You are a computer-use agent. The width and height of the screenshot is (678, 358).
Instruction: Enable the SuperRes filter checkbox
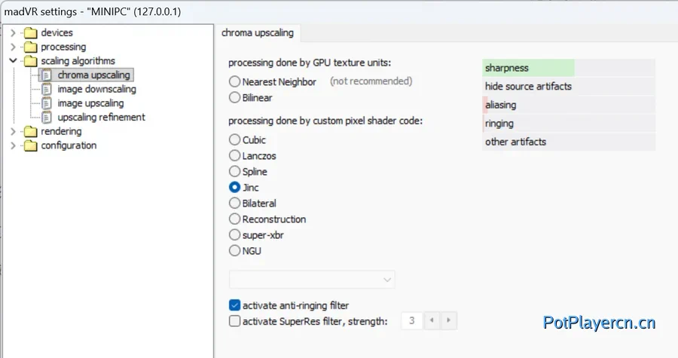(235, 321)
